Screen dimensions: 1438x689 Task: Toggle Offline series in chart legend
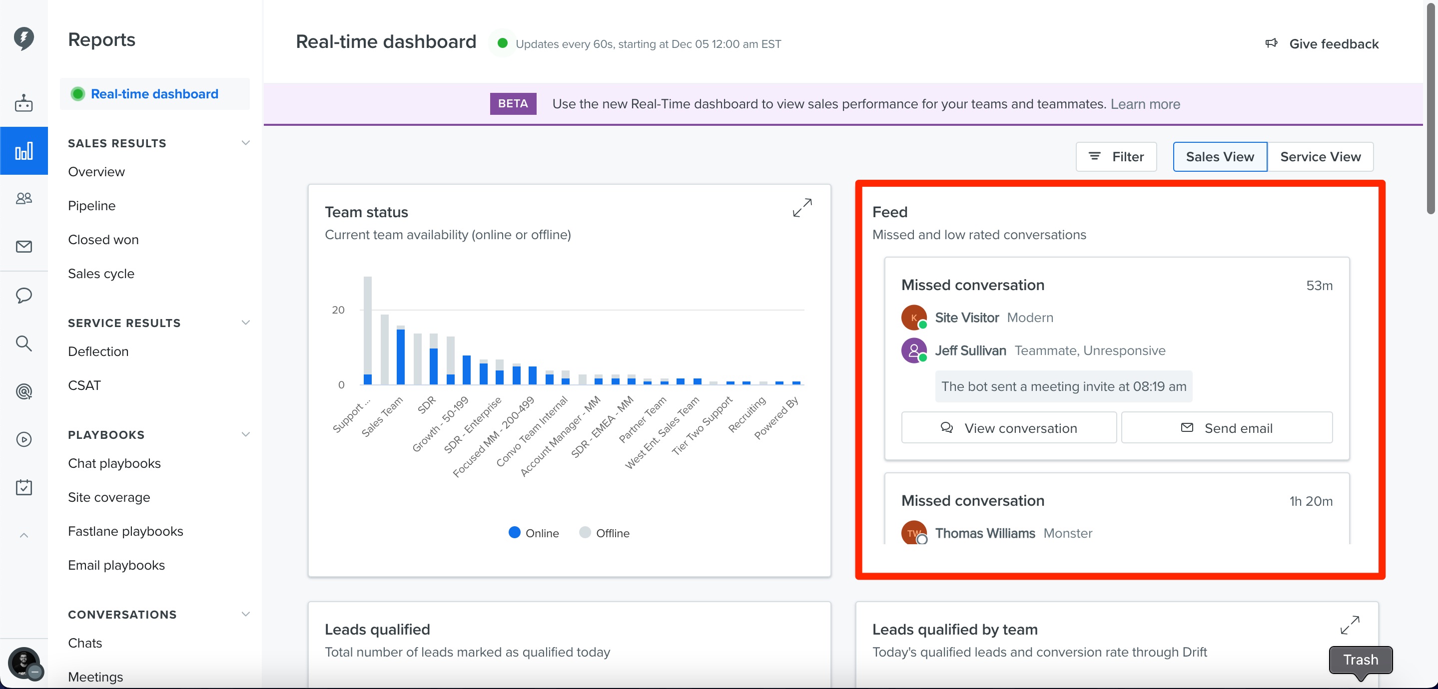(x=604, y=533)
